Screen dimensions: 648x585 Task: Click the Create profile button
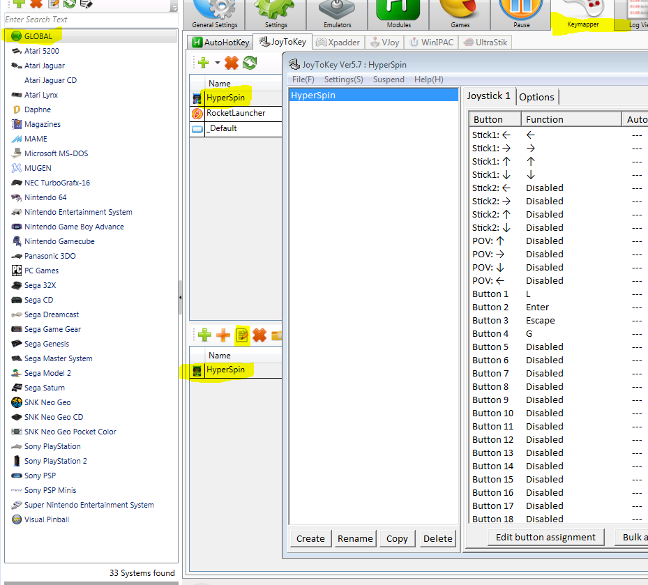click(310, 538)
